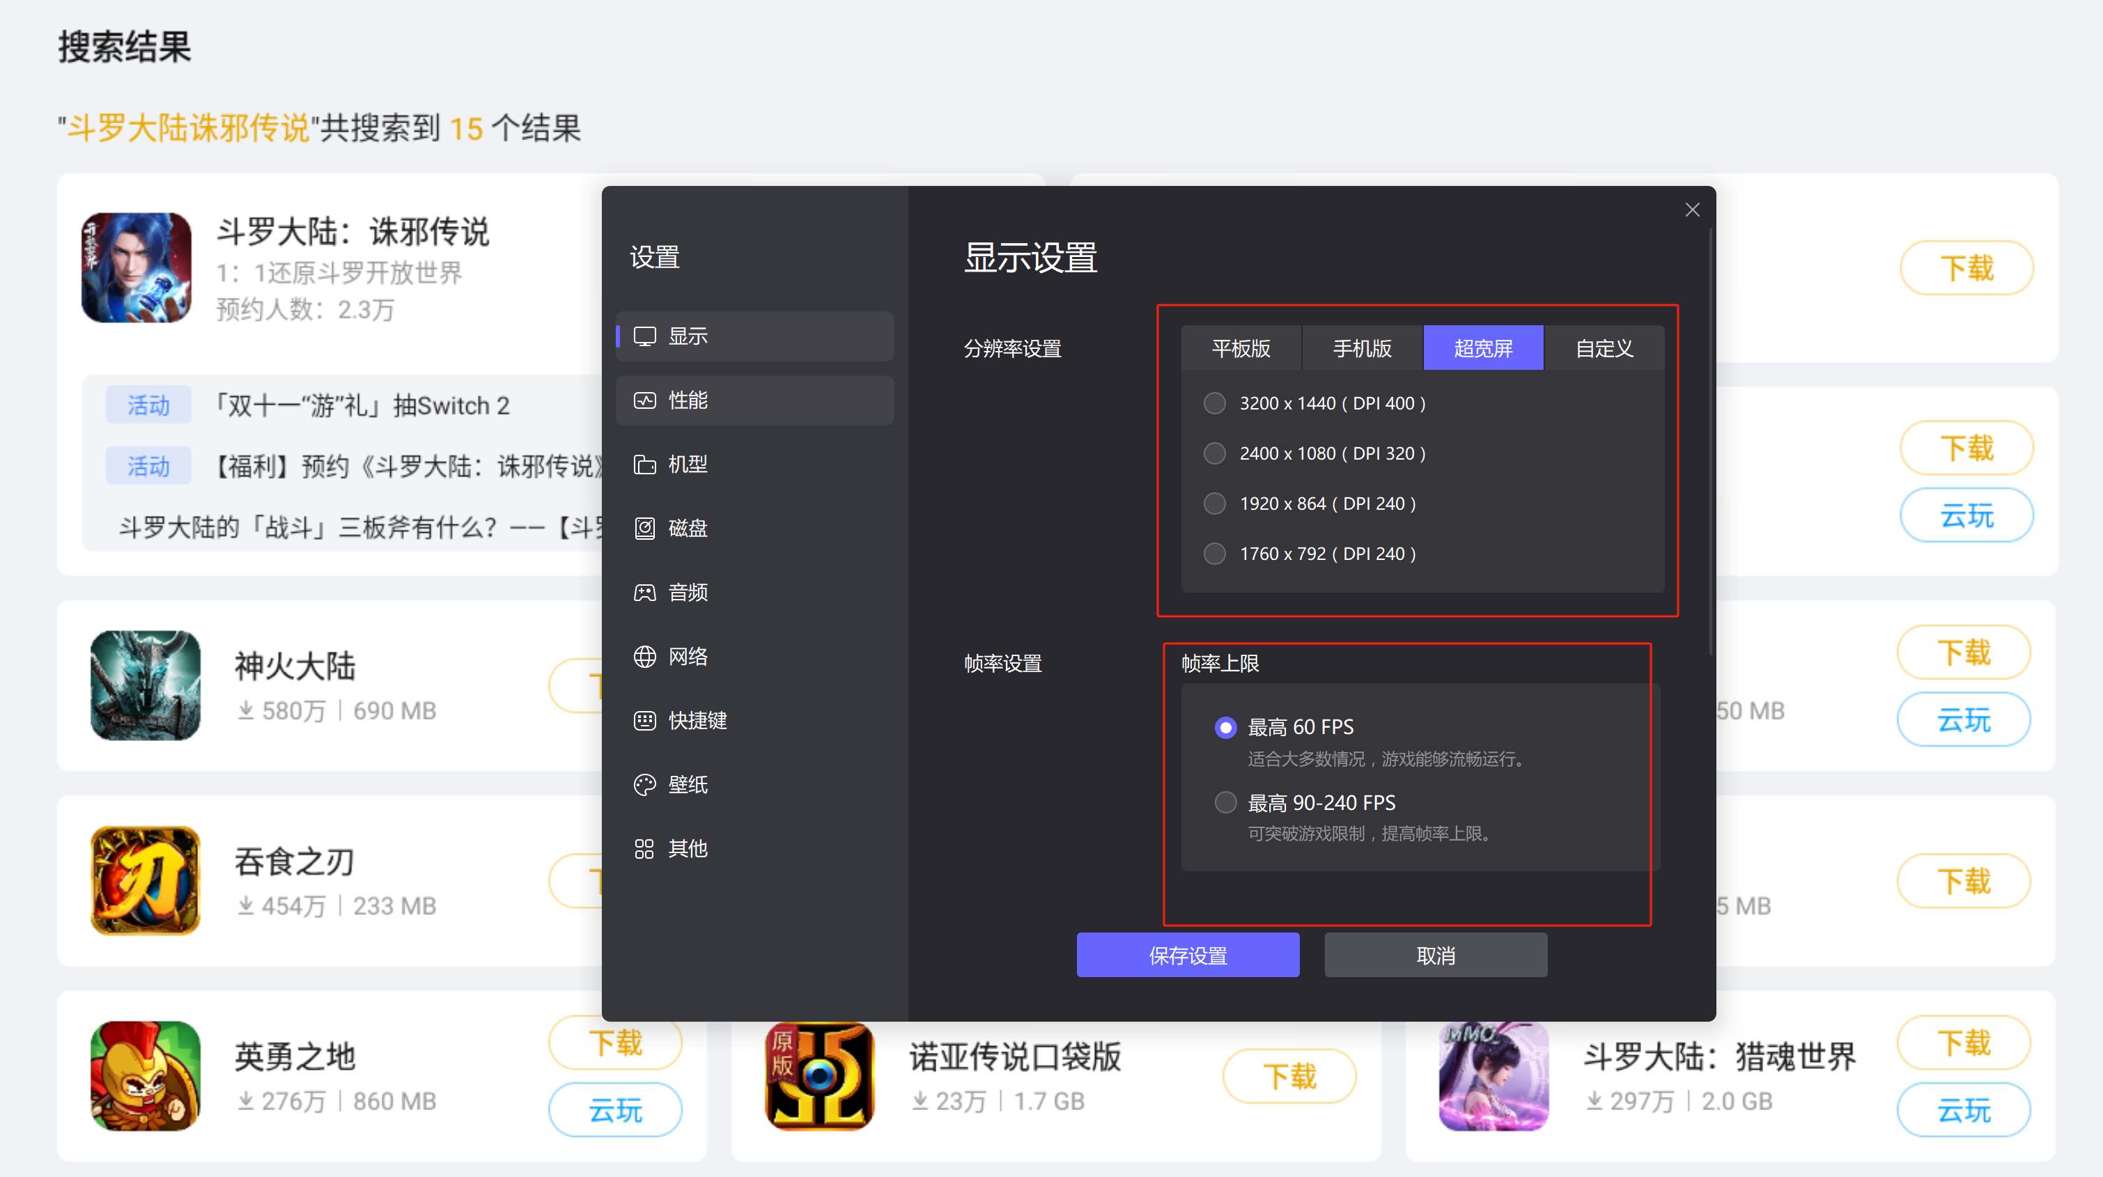Image resolution: width=2103 pixels, height=1177 pixels.
Task: Open the 壁纸 (Wallpaper) settings panel
Action: click(x=753, y=784)
